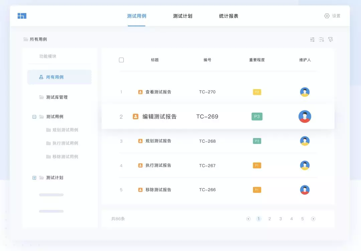Open the 查看测试报告 case title
361x251 pixels.
[x=158, y=92]
